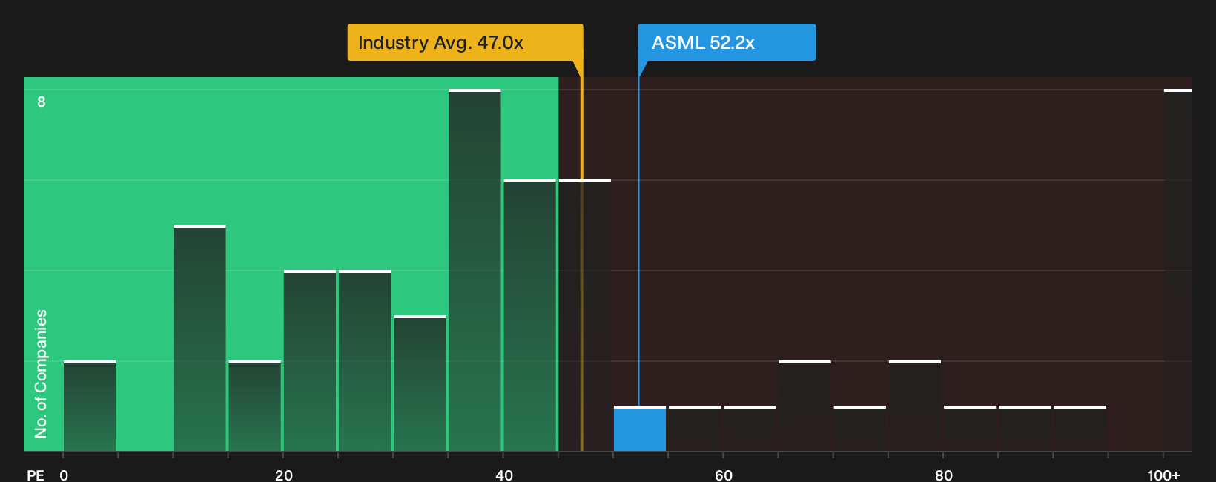Click the x-axis label 60
1216x482 pixels.
724,475
